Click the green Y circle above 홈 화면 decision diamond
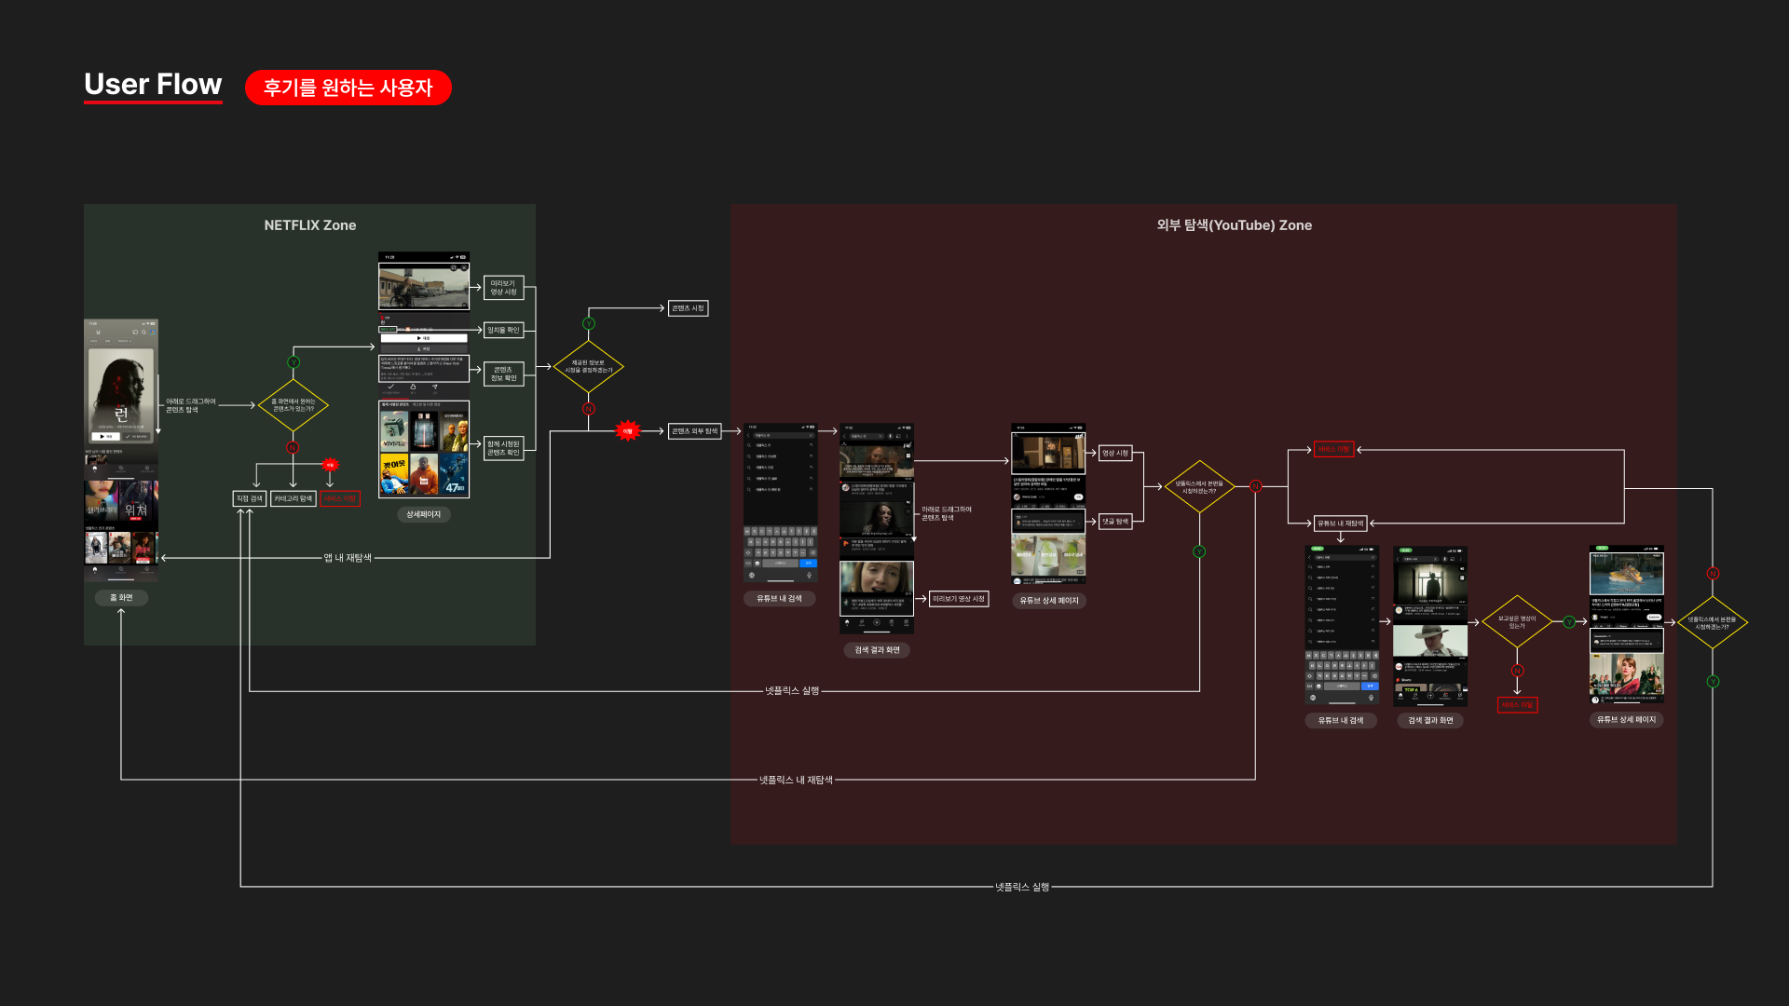This screenshot has width=1789, height=1006. 294,362
